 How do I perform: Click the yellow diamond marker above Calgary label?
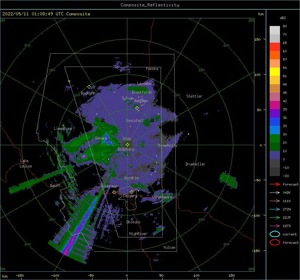(132, 192)
